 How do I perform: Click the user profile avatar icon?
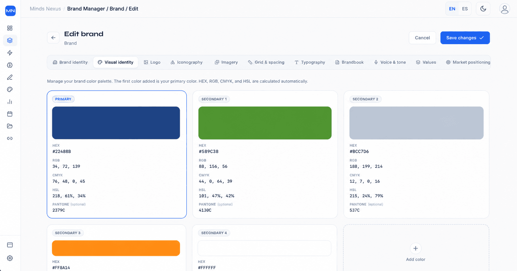[x=504, y=9]
